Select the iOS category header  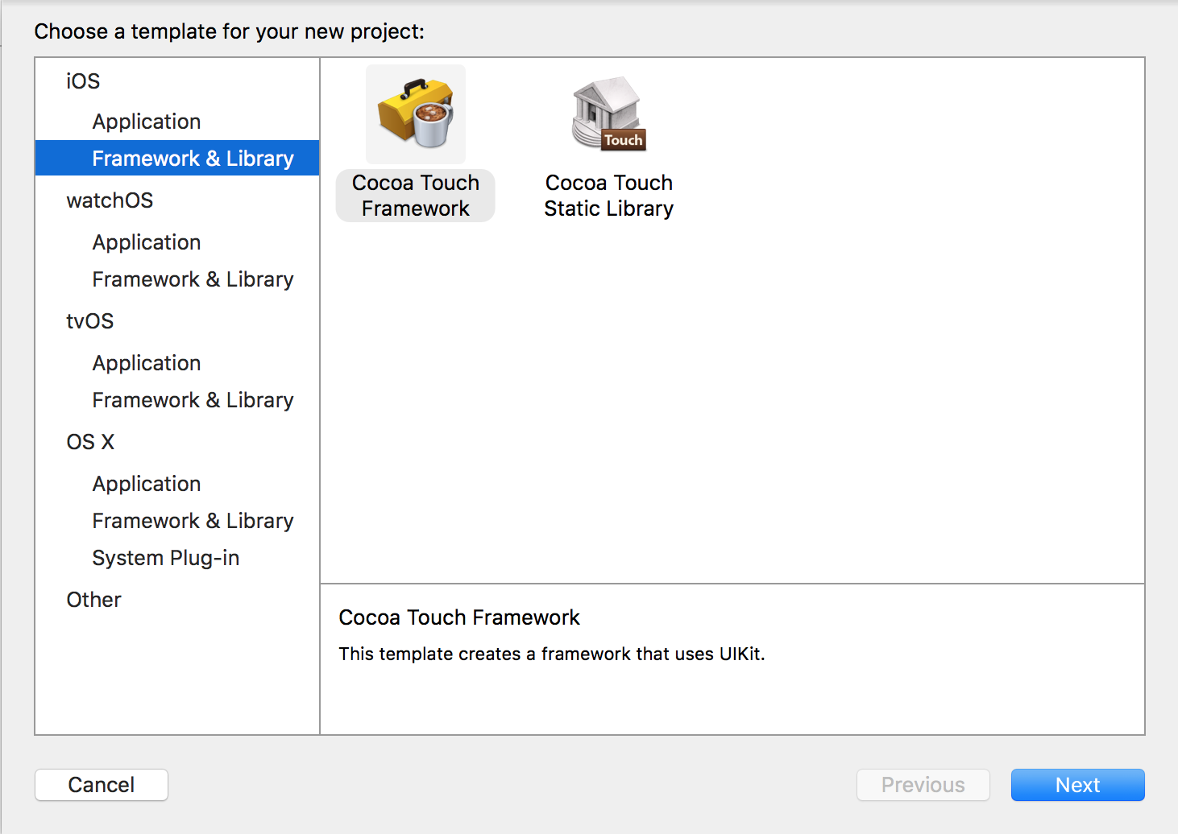tap(83, 81)
